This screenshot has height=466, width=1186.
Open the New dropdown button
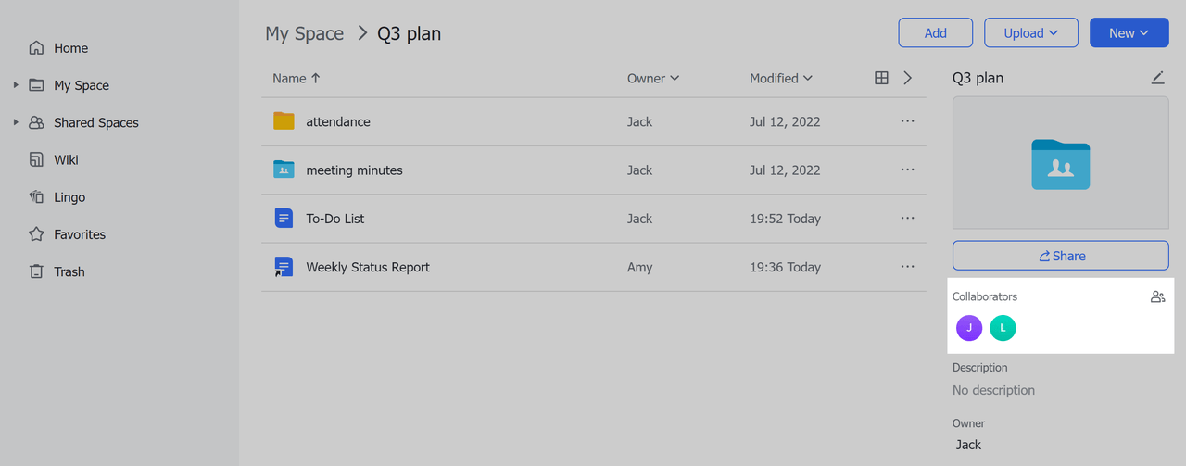[x=1129, y=33]
